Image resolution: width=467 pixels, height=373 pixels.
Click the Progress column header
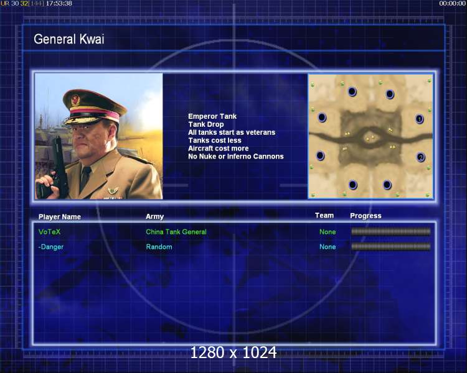pyautogui.click(x=366, y=216)
